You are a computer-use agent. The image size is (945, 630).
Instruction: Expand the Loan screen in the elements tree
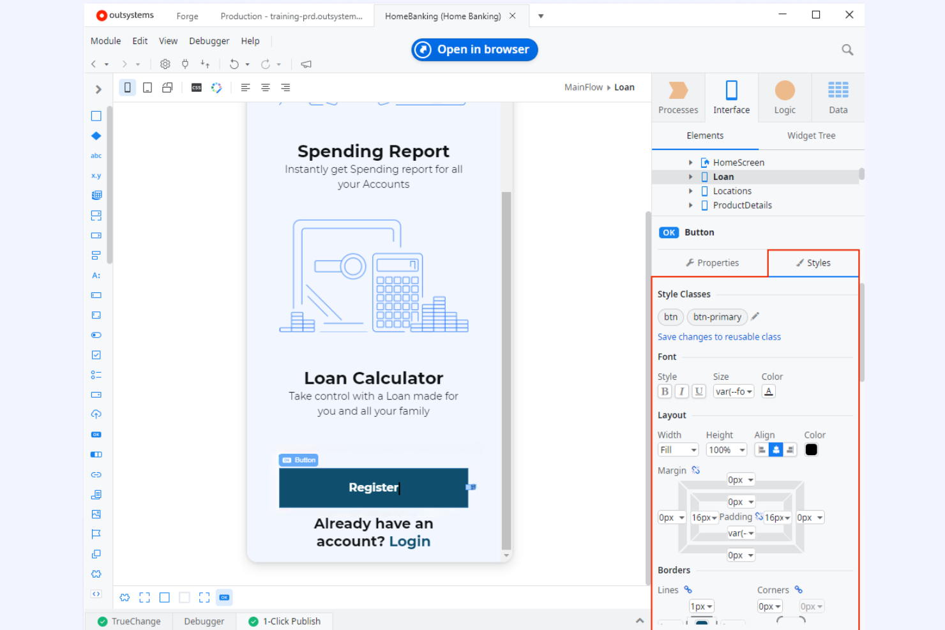point(690,176)
